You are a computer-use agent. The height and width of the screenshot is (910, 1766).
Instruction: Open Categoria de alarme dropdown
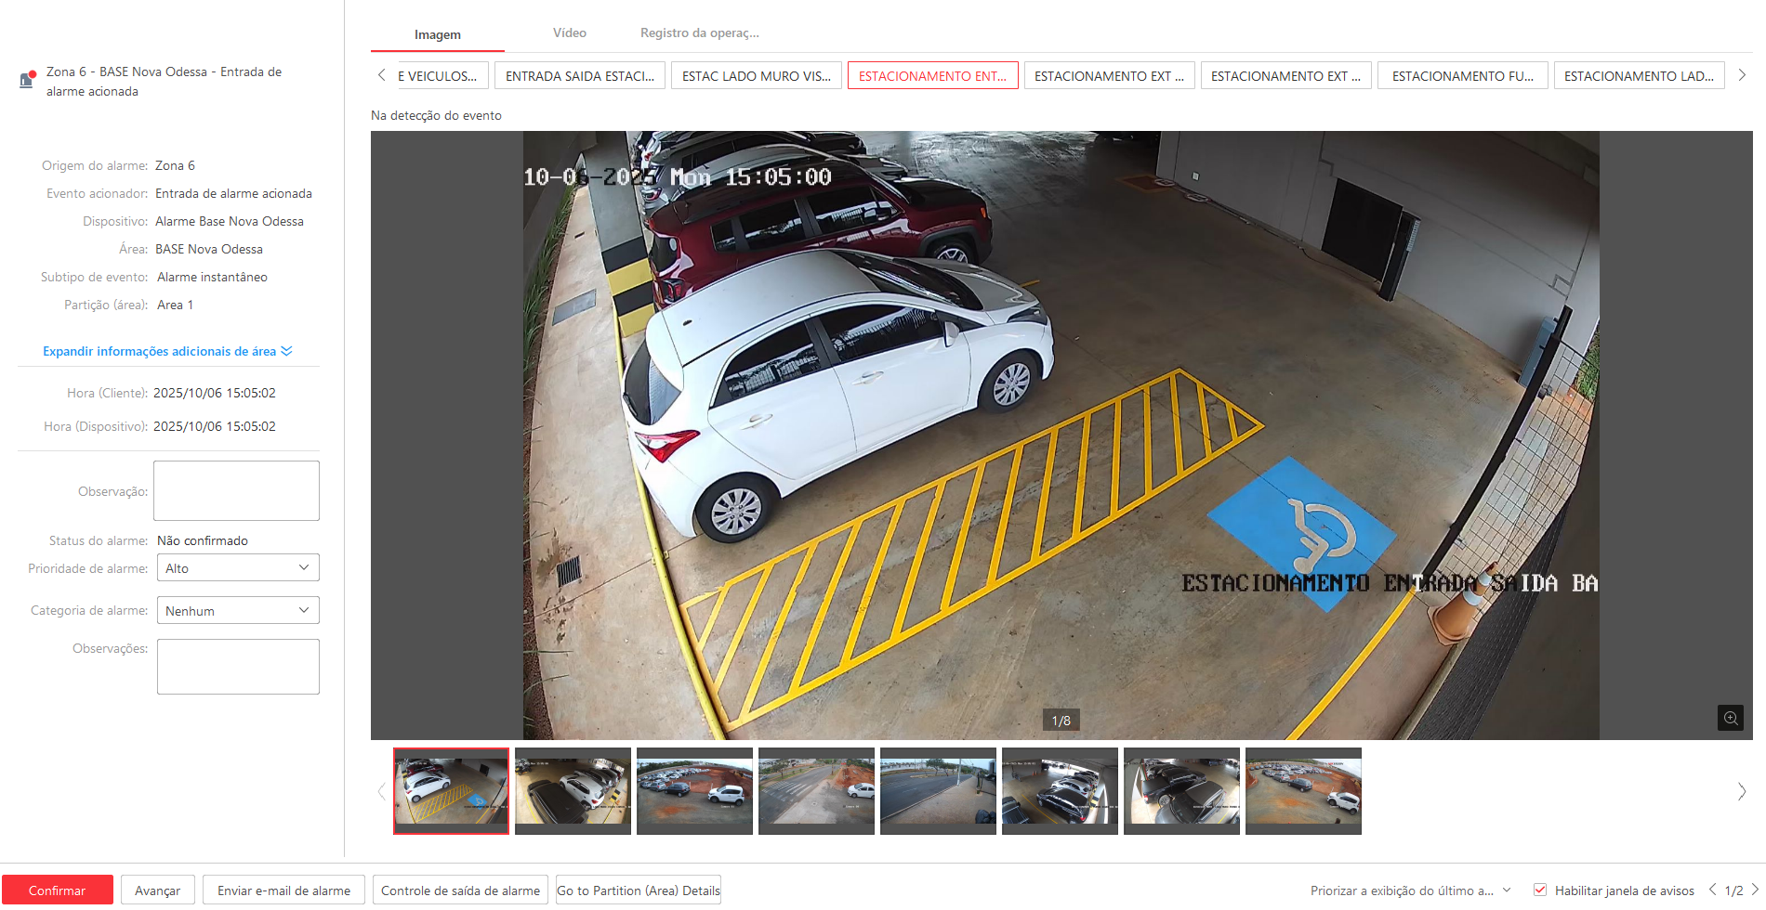pos(238,611)
